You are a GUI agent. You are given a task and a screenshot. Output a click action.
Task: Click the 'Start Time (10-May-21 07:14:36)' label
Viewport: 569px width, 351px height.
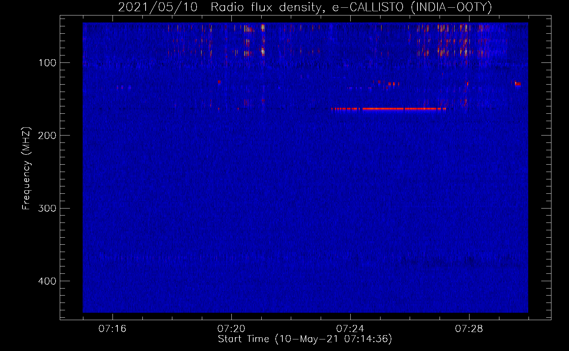point(305,339)
